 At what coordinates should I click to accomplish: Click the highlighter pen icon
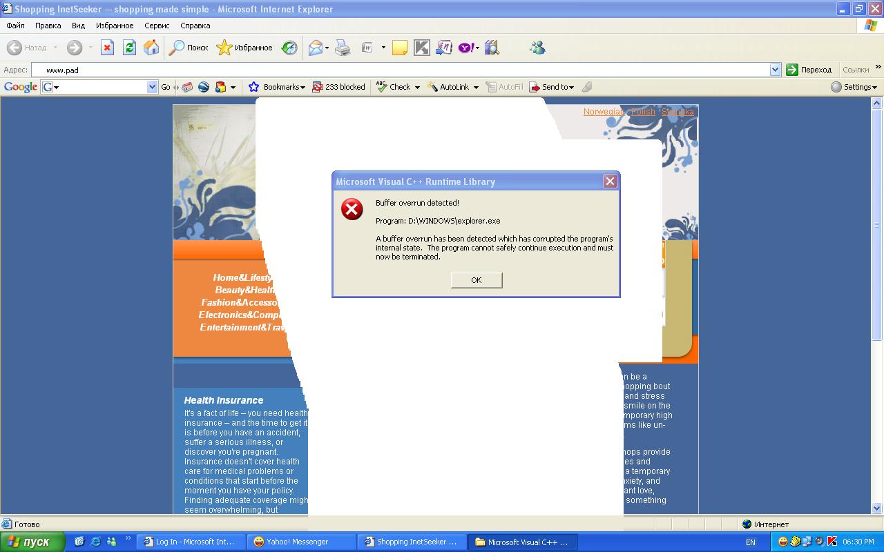click(x=587, y=87)
